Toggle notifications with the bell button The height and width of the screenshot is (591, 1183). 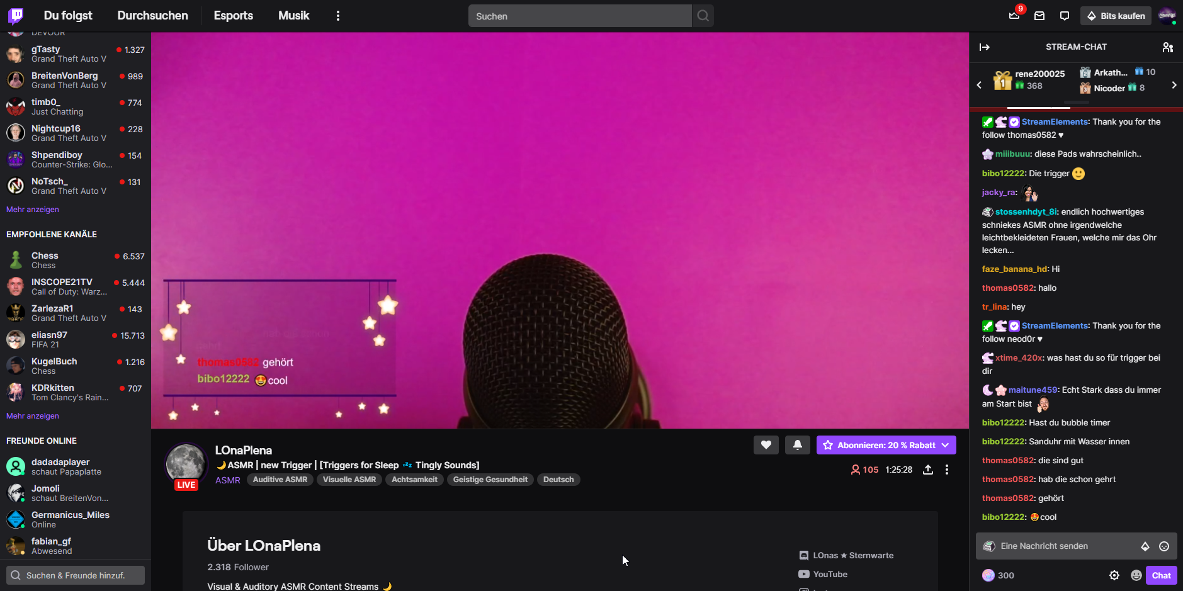pos(797,445)
